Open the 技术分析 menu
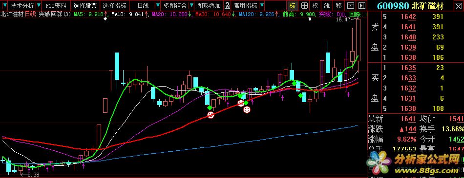The width and height of the screenshot is (464, 178). 22,5
